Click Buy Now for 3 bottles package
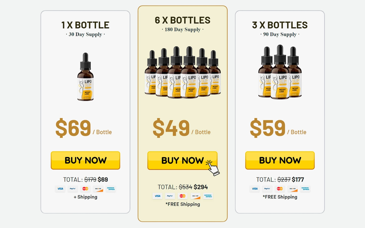365x228 pixels. (280, 160)
